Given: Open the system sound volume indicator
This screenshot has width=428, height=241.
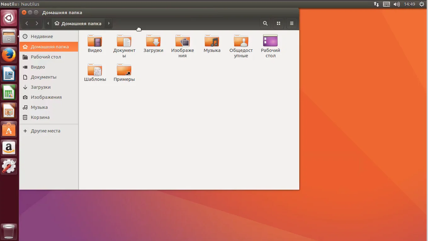Looking at the screenshot, I should [x=397, y=4].
